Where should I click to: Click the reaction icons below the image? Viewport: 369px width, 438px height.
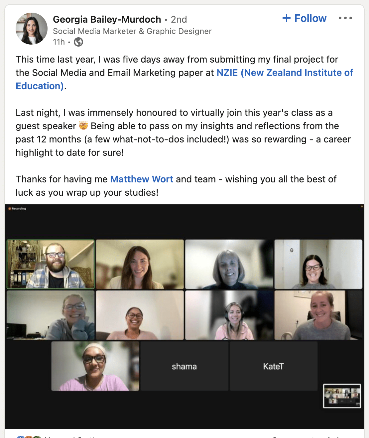pyautogui.click(x=28, y=436)
